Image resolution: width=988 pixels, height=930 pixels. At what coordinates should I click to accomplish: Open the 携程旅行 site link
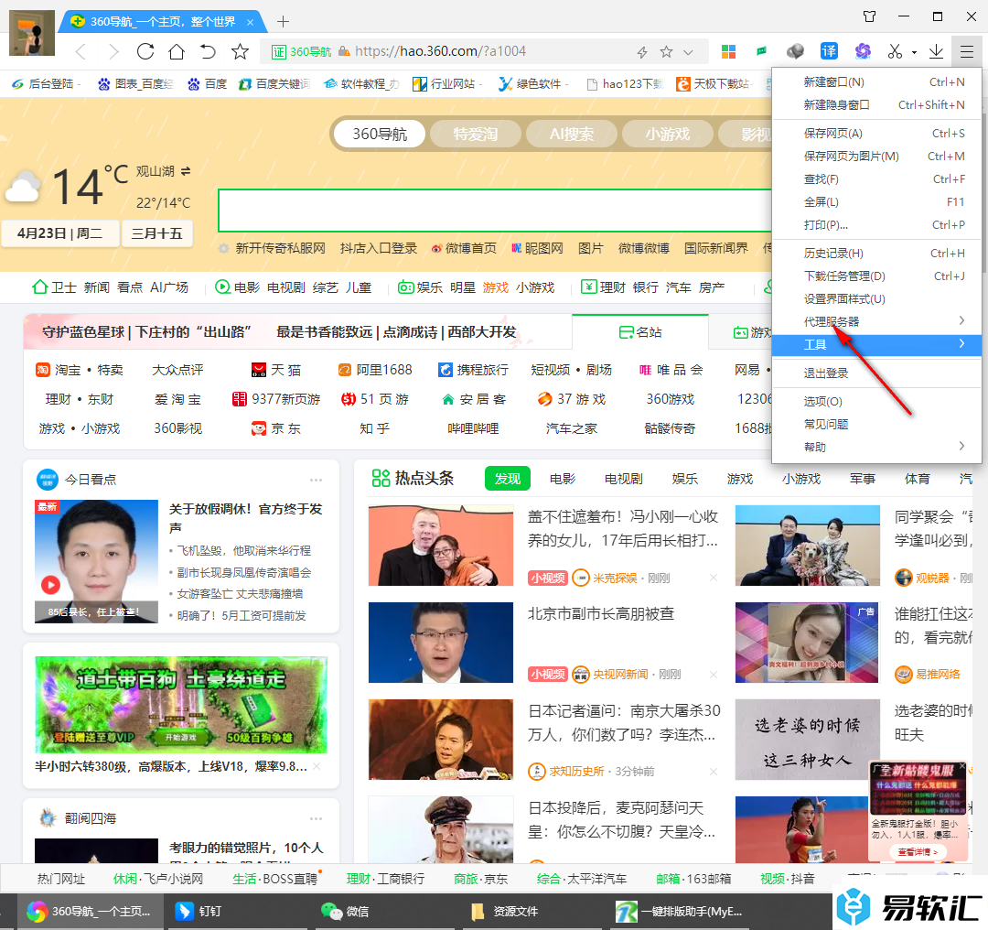(x=473, y=370)
